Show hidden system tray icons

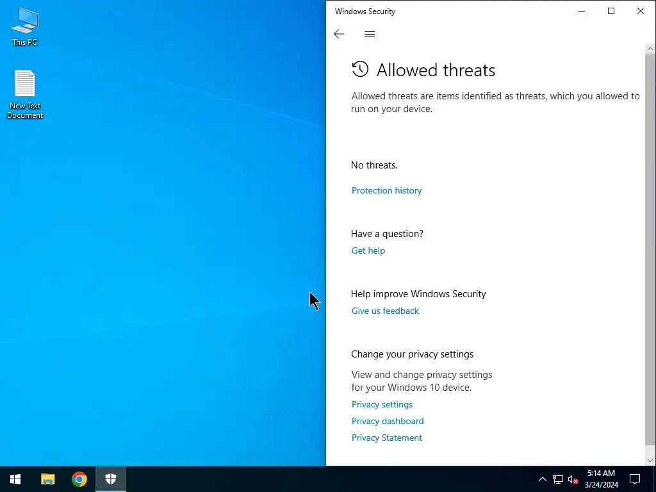point(542,479)
